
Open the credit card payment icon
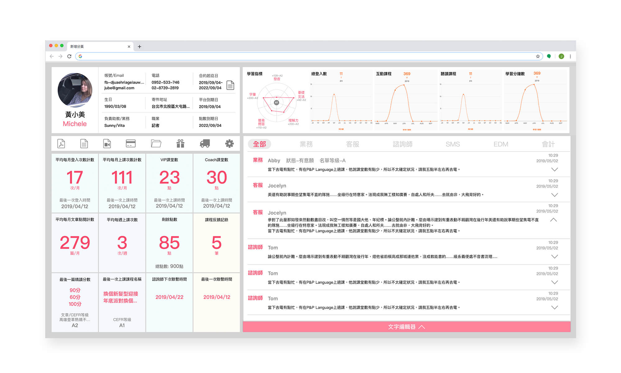click(x=131, y=143)
